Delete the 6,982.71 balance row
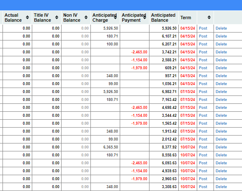This screenshot has width=242, height=191. 221,92
